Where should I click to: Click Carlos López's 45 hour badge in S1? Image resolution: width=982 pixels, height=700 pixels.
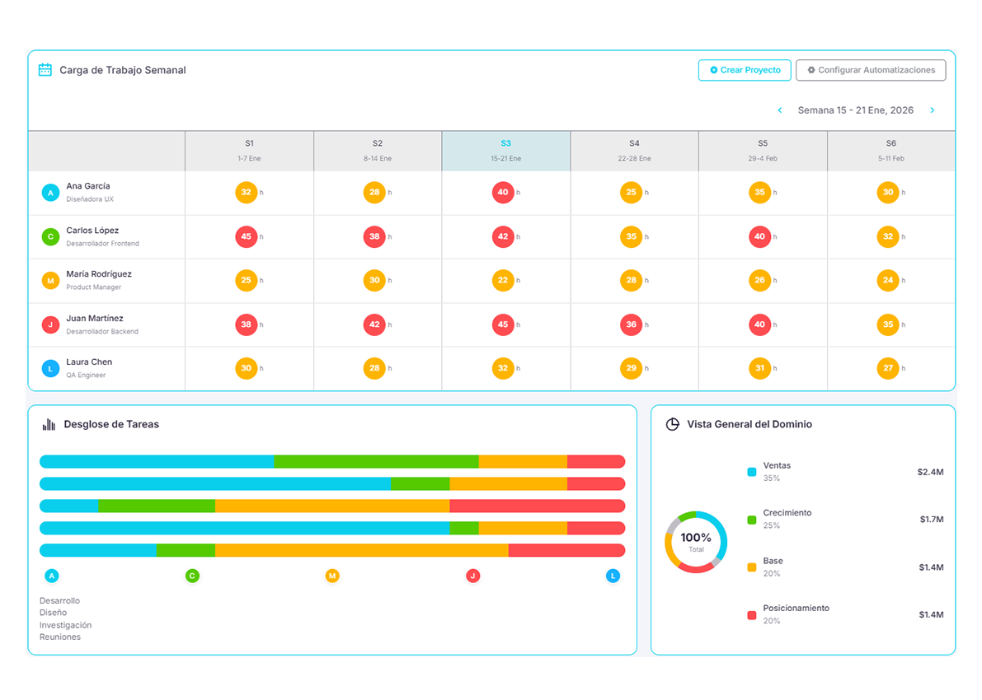tap(246, 237)
